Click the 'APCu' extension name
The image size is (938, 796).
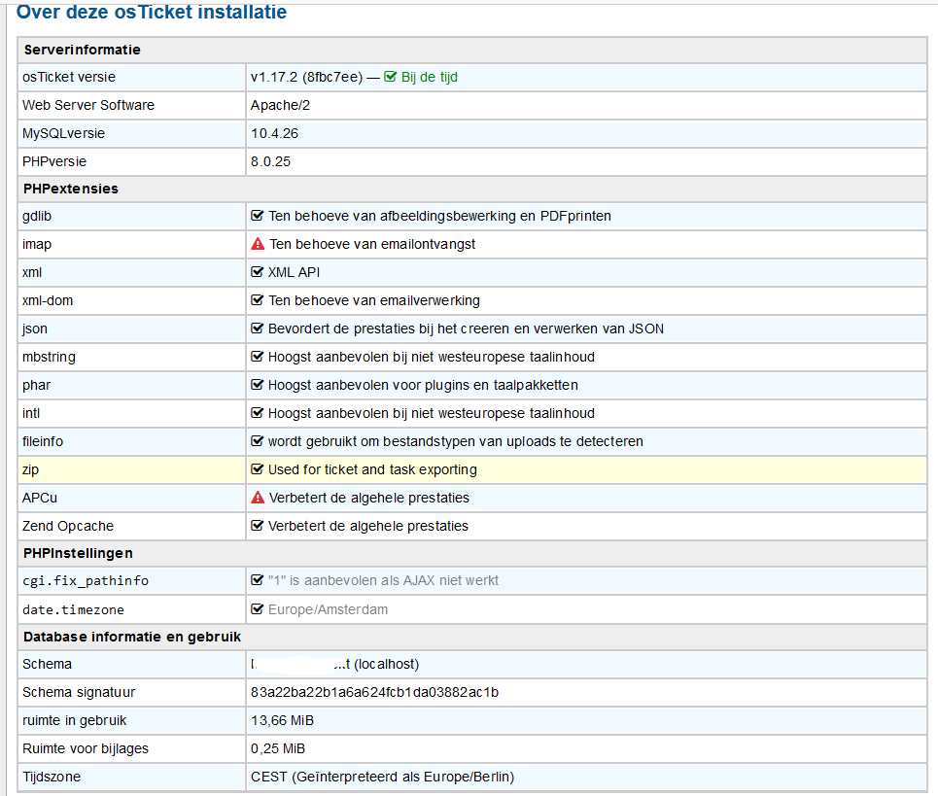tap(40, 498)
